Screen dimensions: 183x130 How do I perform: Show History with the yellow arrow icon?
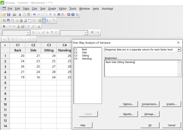point(21,21)
